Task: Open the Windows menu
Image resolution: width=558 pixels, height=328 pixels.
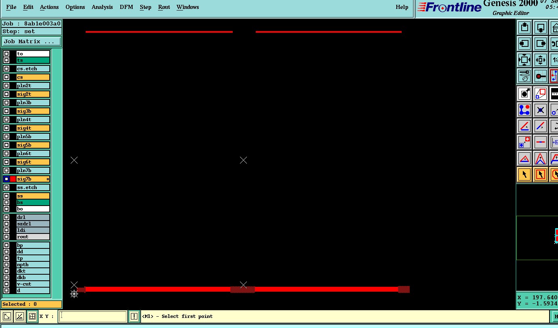Action: tap(188, 7)
